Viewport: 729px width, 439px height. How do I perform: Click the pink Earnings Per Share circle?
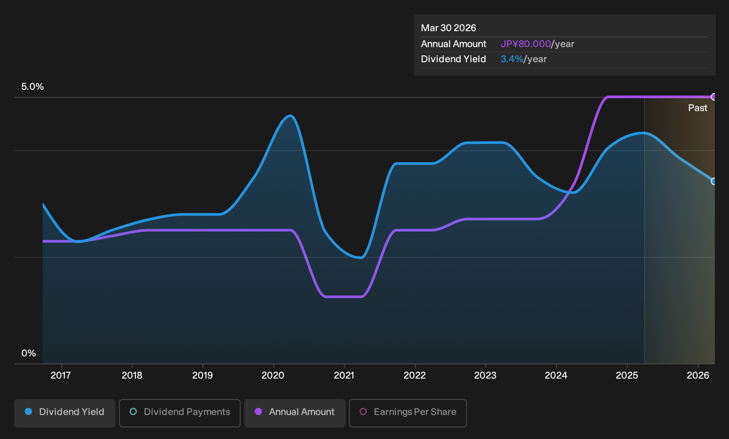click(363, 411)
